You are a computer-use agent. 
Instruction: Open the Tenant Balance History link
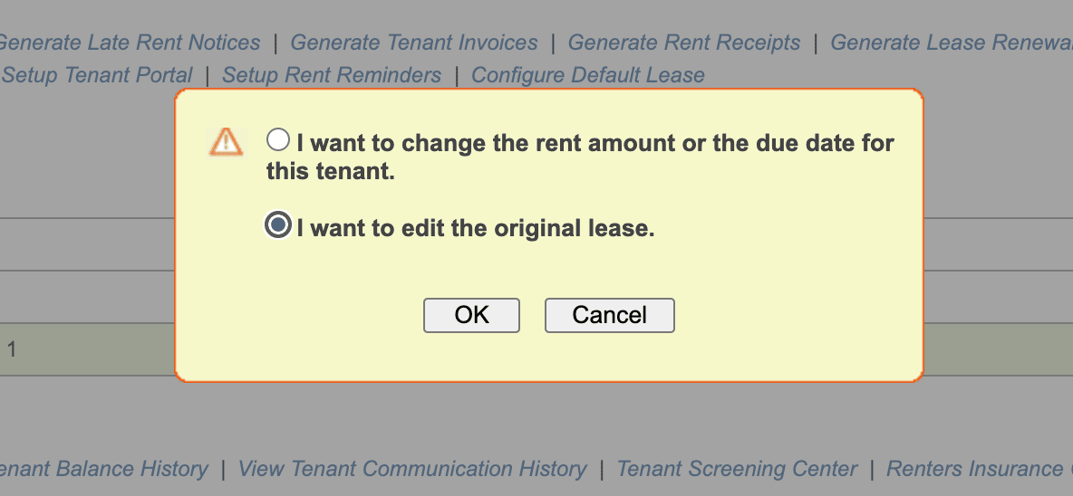click(103, 469)
